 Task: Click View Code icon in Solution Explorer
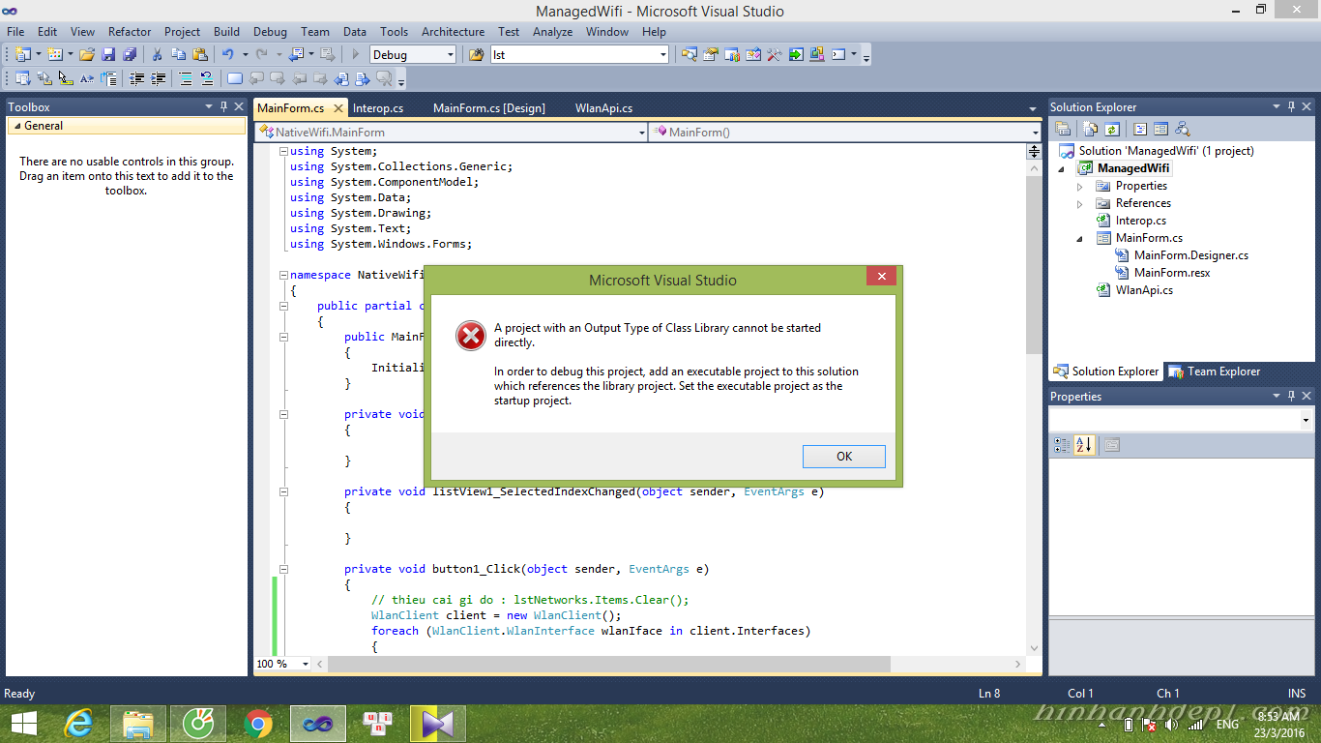tap(1139, 129)
